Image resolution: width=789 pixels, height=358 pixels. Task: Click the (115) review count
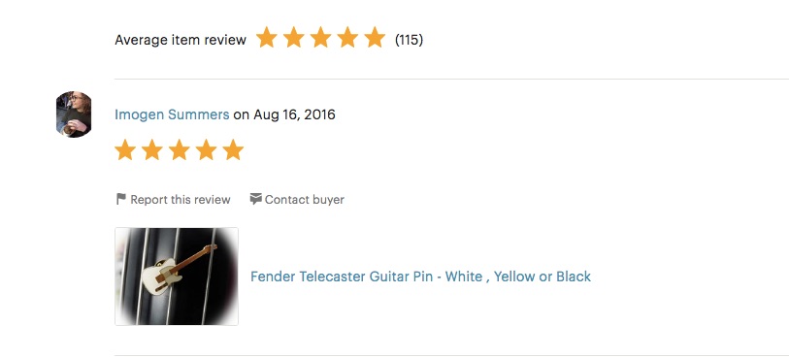click(x=409, y=39)
